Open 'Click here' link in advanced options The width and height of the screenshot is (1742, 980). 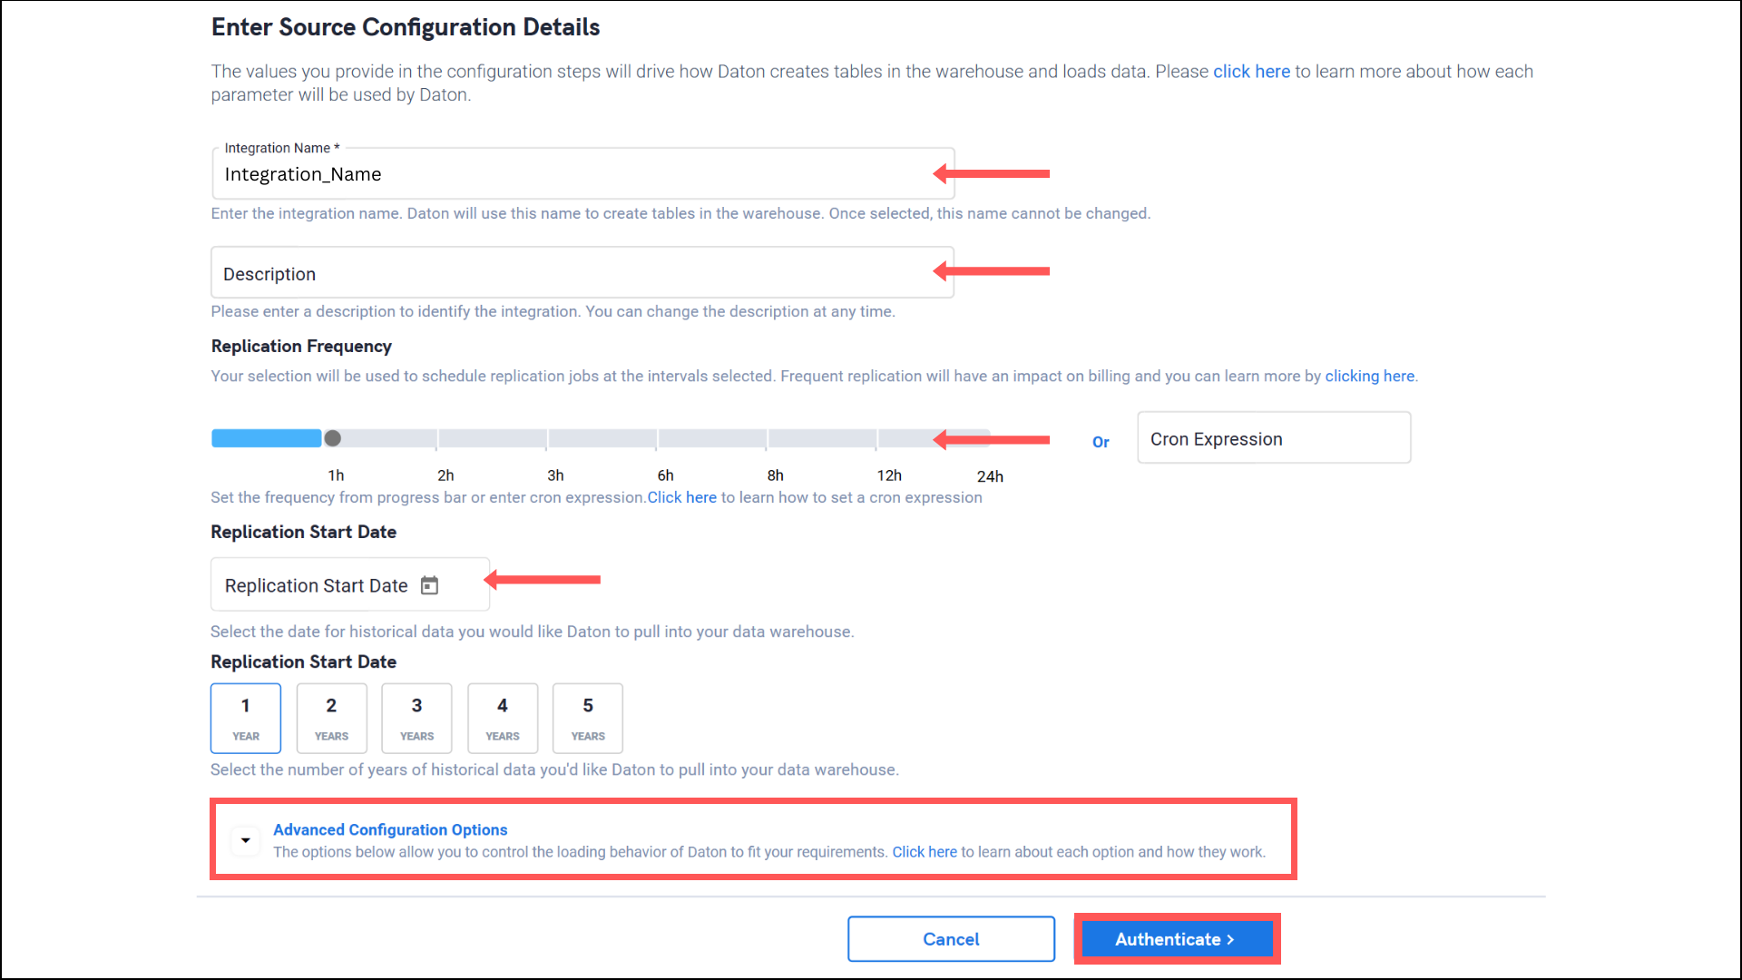tap(924, 852)
